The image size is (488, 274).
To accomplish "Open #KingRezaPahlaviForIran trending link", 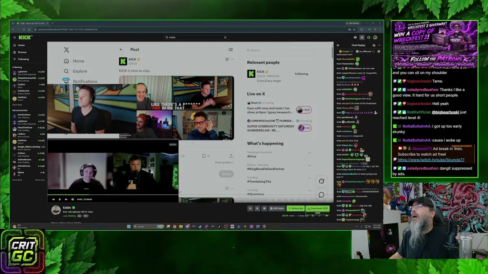I will (266, 169).
